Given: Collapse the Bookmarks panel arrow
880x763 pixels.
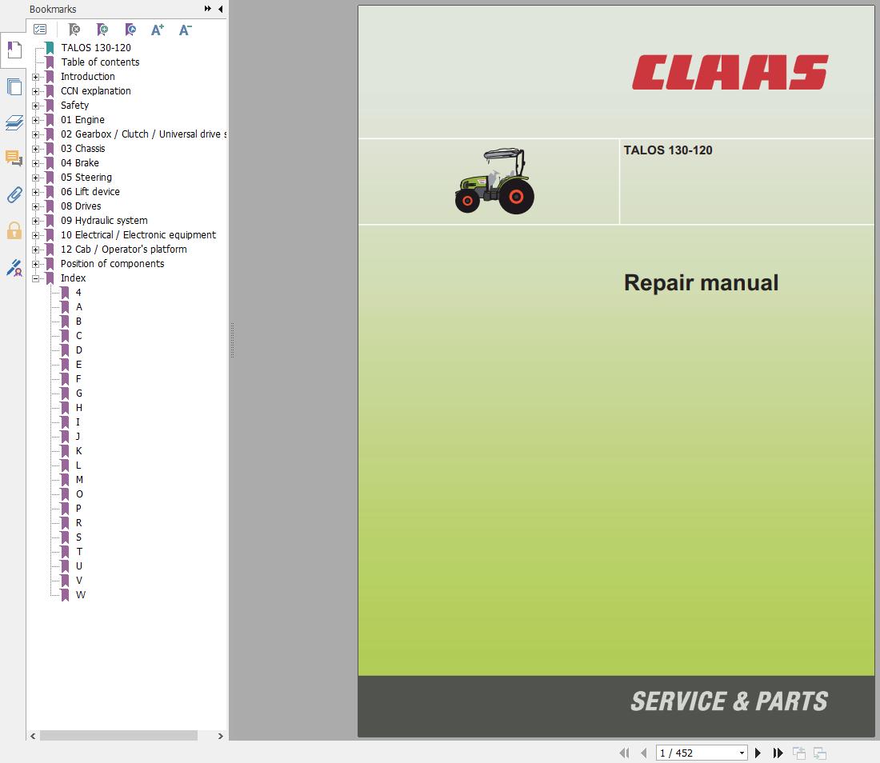Looking at the screenshot, I should coord(221,9).
